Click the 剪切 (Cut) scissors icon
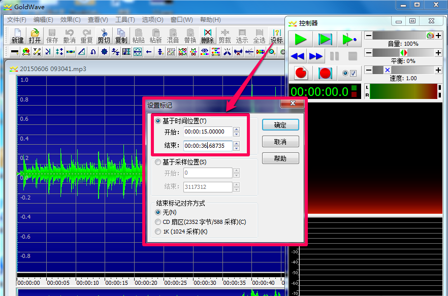This screenshot has height=296, width=448. pyautogui.click(x=104, y=36)
